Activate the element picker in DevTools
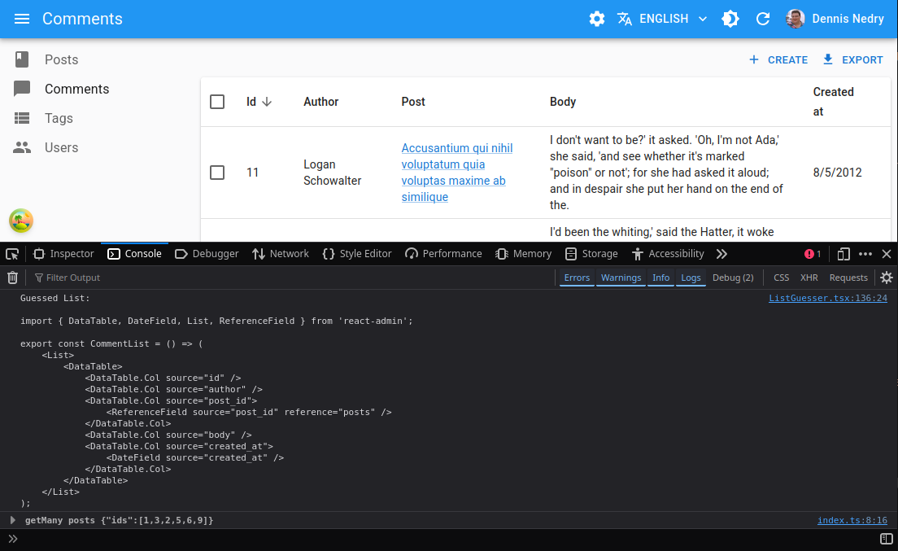 coord(12,254)
